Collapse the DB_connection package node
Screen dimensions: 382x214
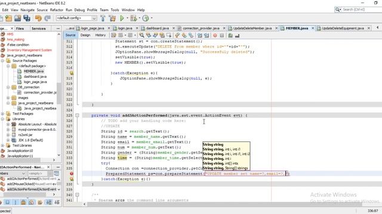point(8,87)
